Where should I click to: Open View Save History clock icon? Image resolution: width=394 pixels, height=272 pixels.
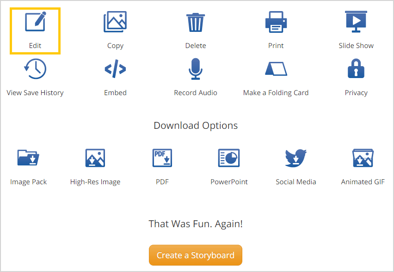click(35, 69)
